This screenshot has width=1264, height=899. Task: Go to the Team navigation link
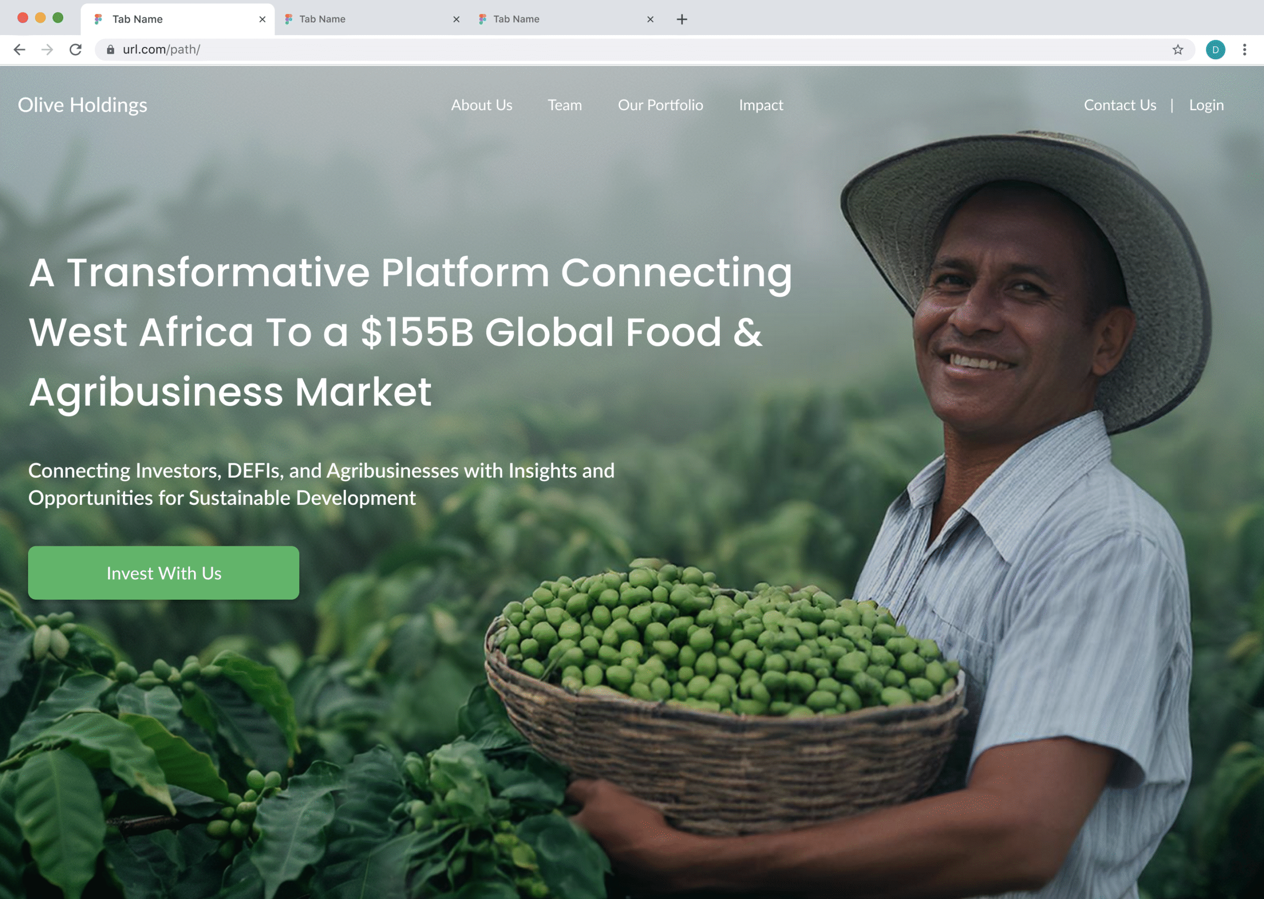(565, 105)
